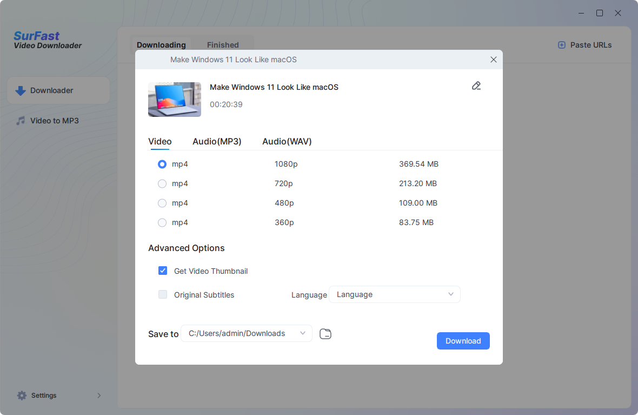Image resolution: width=638 pixels, height=415 pixels.
Task: Click the 720p resolution label
Action: click(x=284, y=183)
